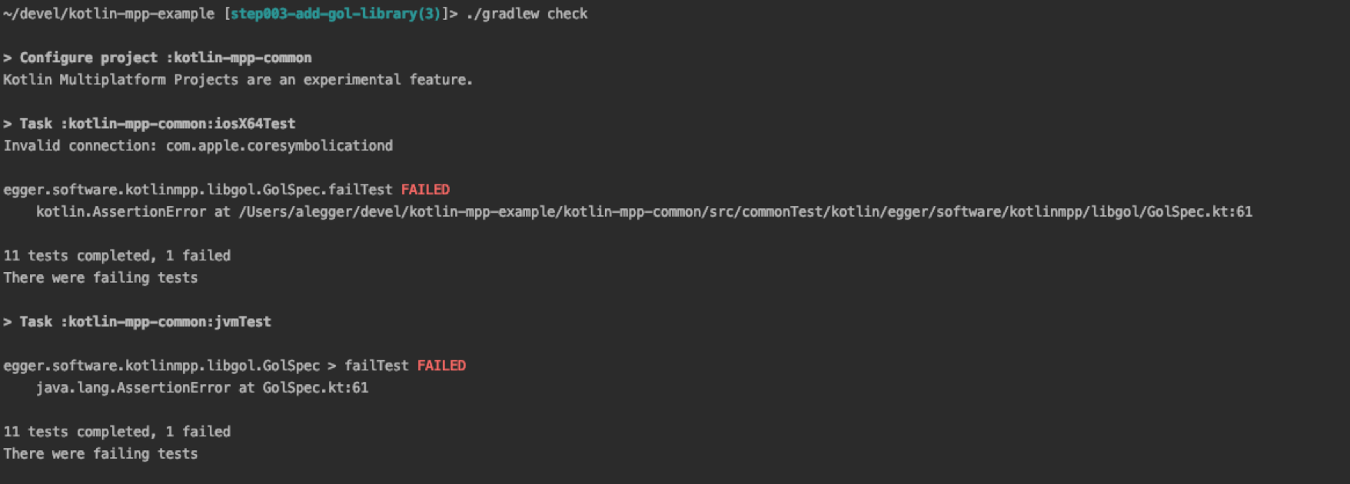The height and width of the screenshot is (484, 1350).
Task: Click the git branch name step003-add-gol-library
Action: click(336, 14)
